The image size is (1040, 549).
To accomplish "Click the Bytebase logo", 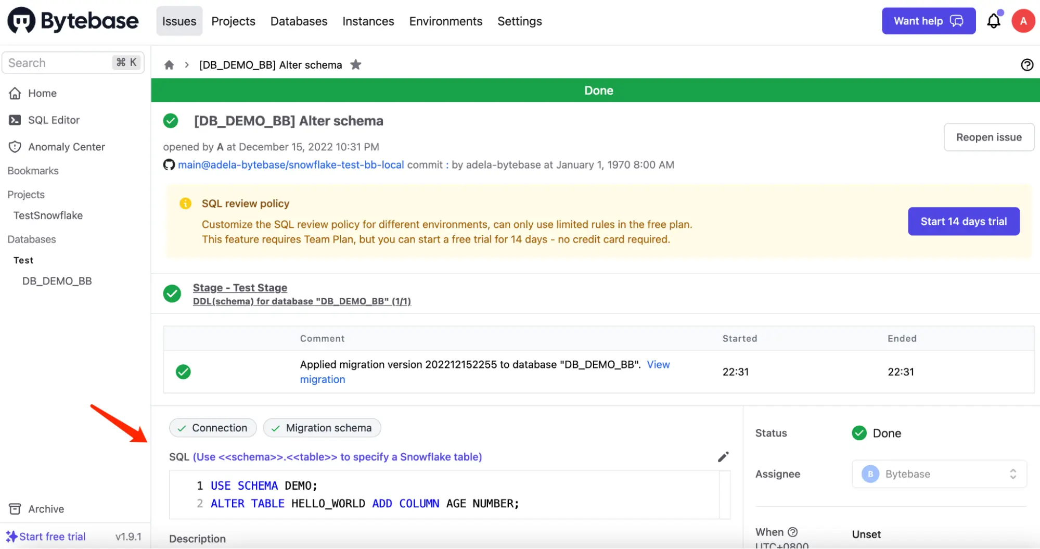I will pyautogui.click(x=73, y=21).
